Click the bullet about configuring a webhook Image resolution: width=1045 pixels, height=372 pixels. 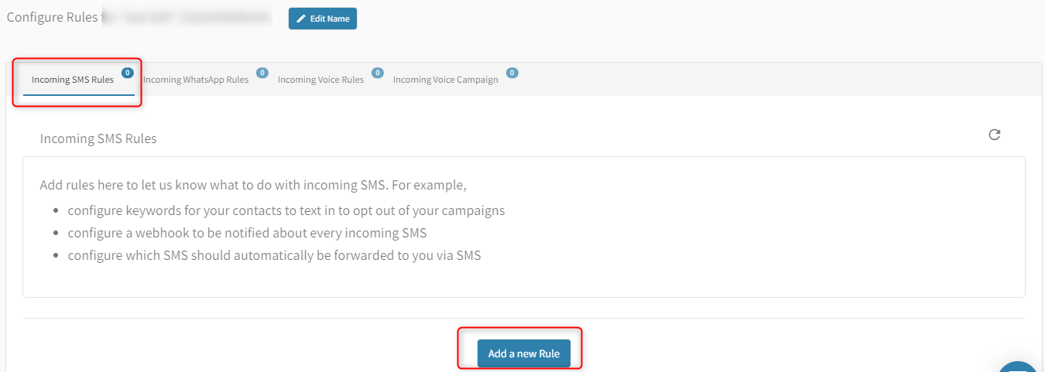247,233
